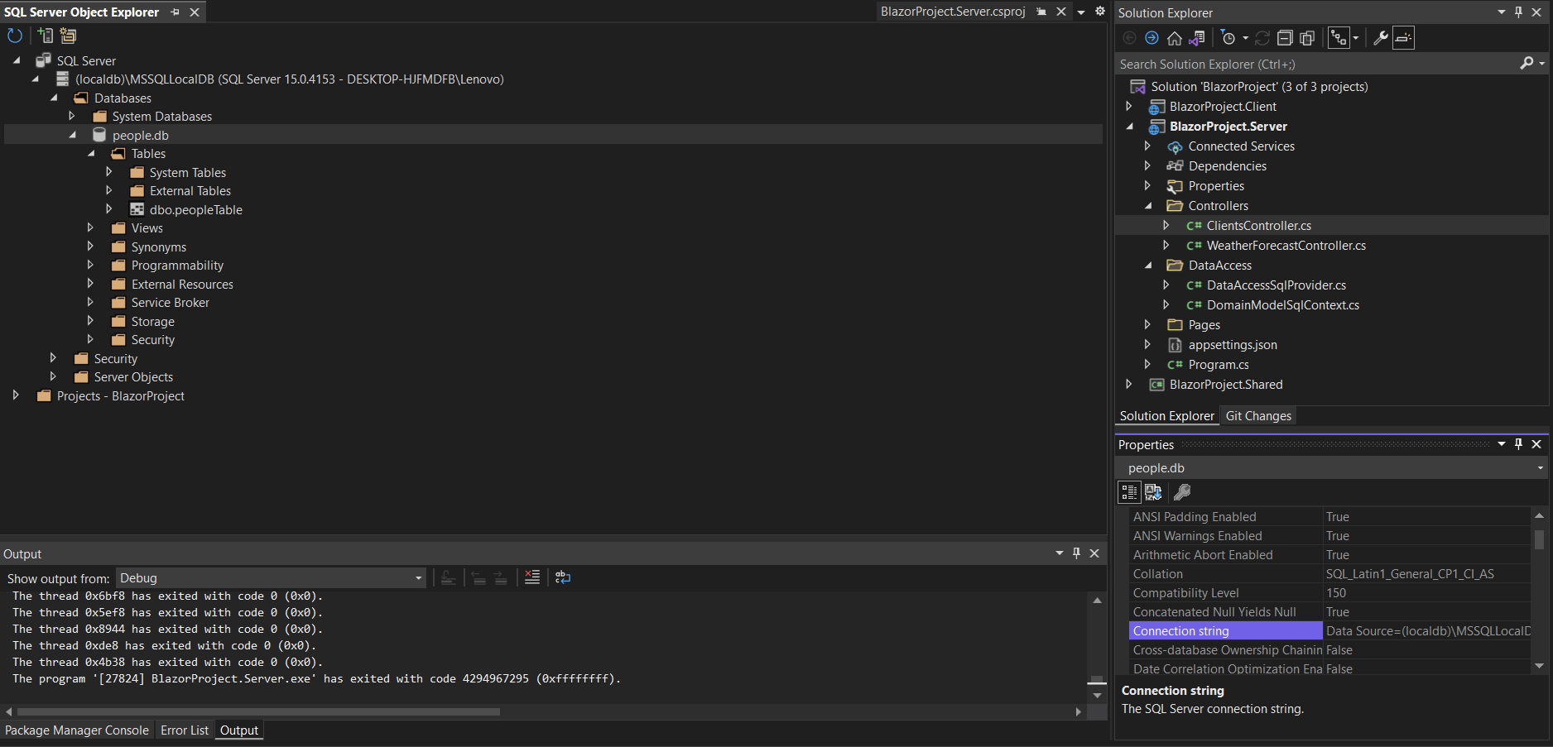The image size is (1553, 747).
Task: Switch to Git Changes tab
Action: pos(1258,416)
